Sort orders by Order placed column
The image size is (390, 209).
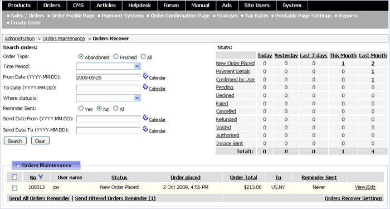[186, 177]
